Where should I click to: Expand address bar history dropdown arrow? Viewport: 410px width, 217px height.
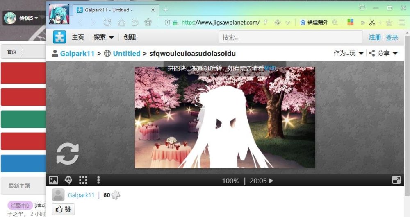click(288, 23)
